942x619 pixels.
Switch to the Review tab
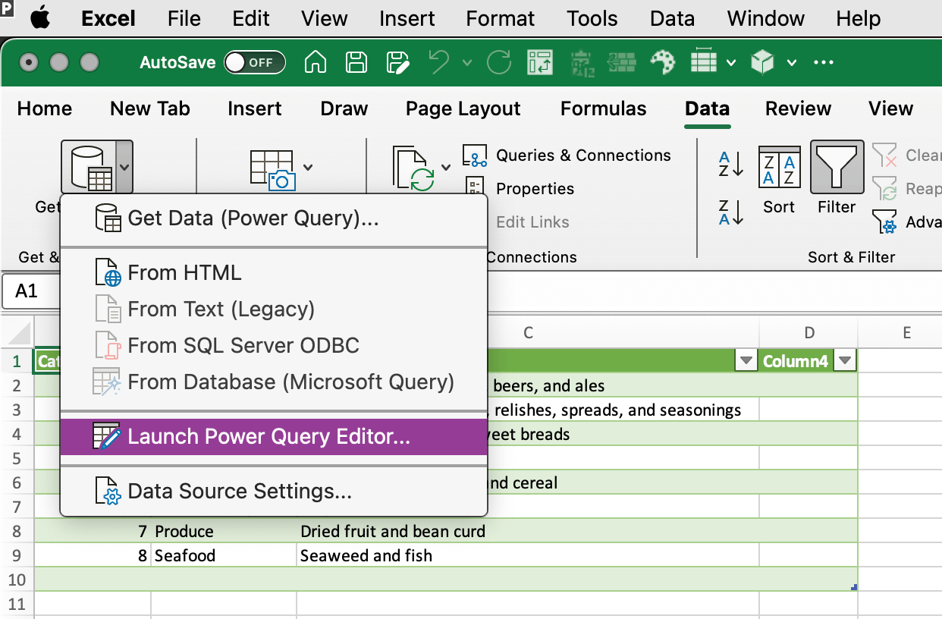coord(798,108)
